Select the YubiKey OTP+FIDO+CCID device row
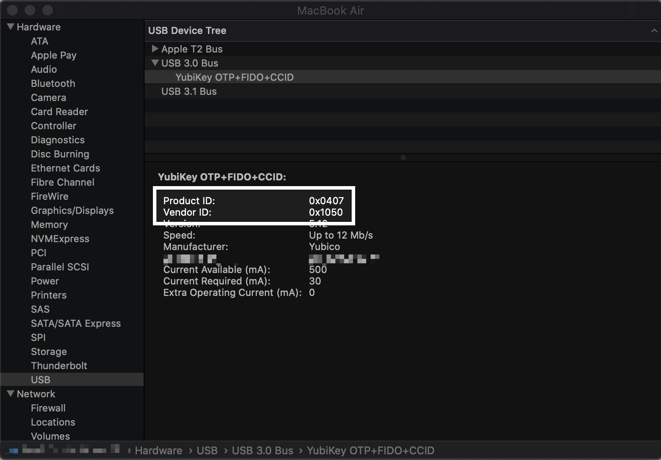 click(403, 77)
